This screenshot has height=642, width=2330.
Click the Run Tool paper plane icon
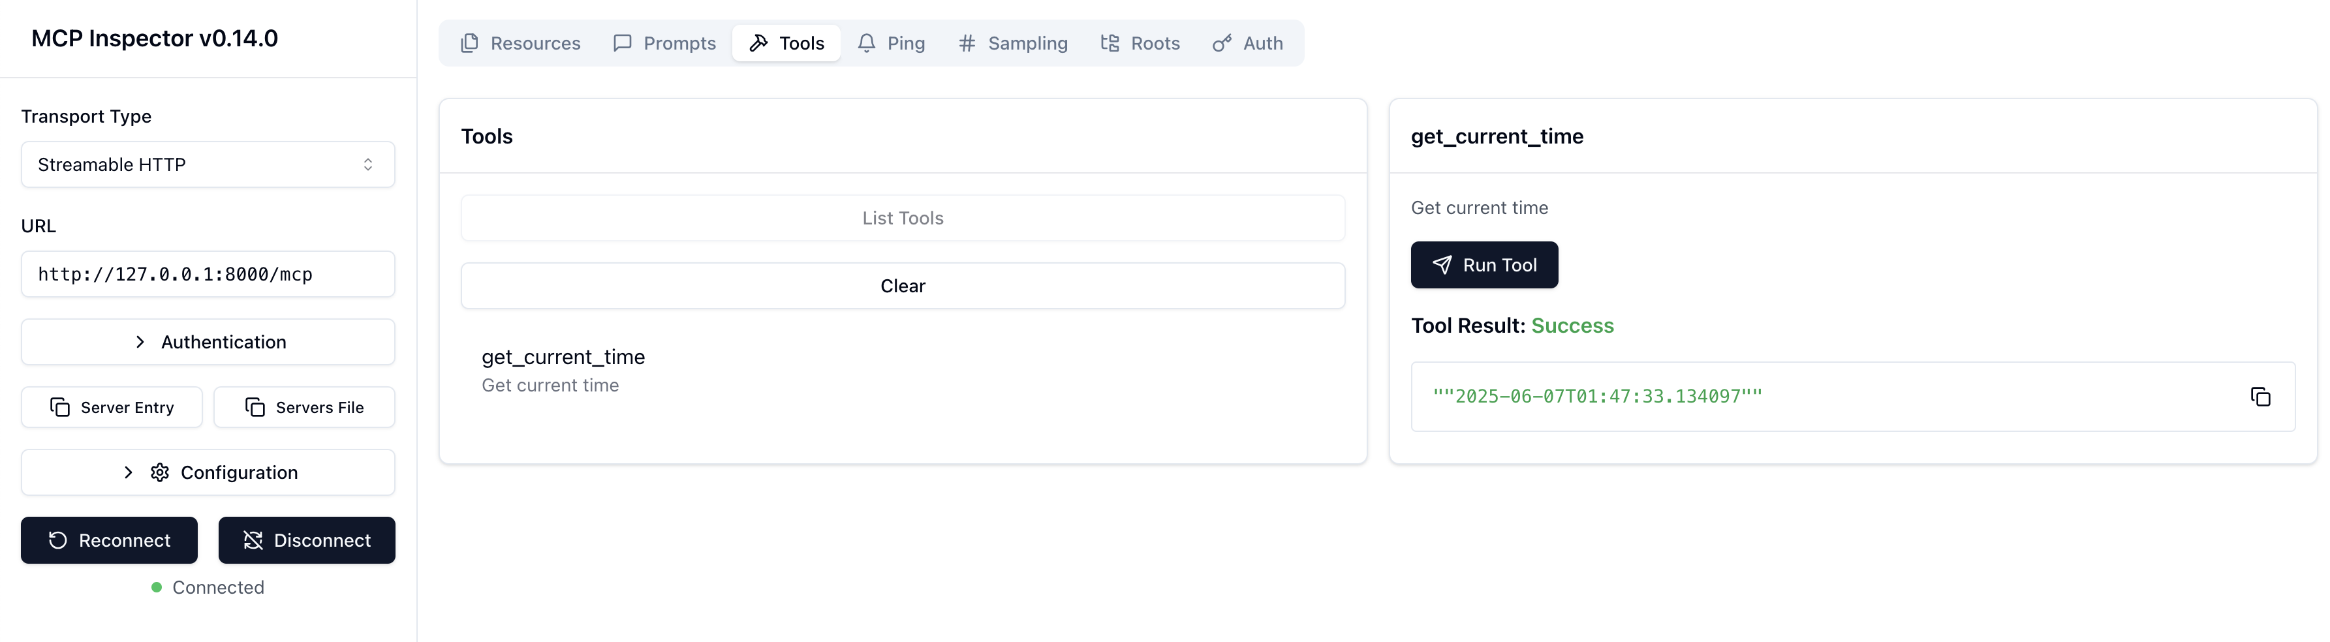[x=1442, y=265]
